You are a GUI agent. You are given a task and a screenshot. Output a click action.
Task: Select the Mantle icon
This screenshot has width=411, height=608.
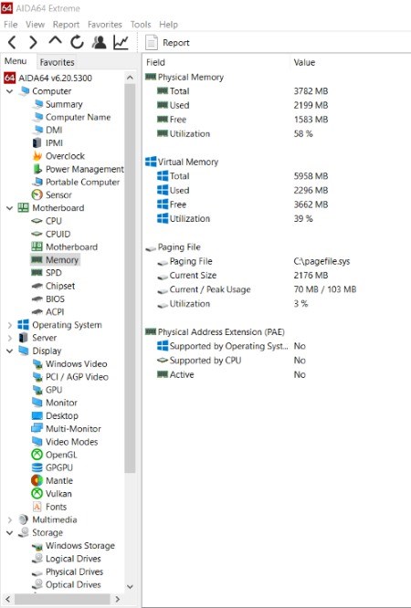click(37, 480)
